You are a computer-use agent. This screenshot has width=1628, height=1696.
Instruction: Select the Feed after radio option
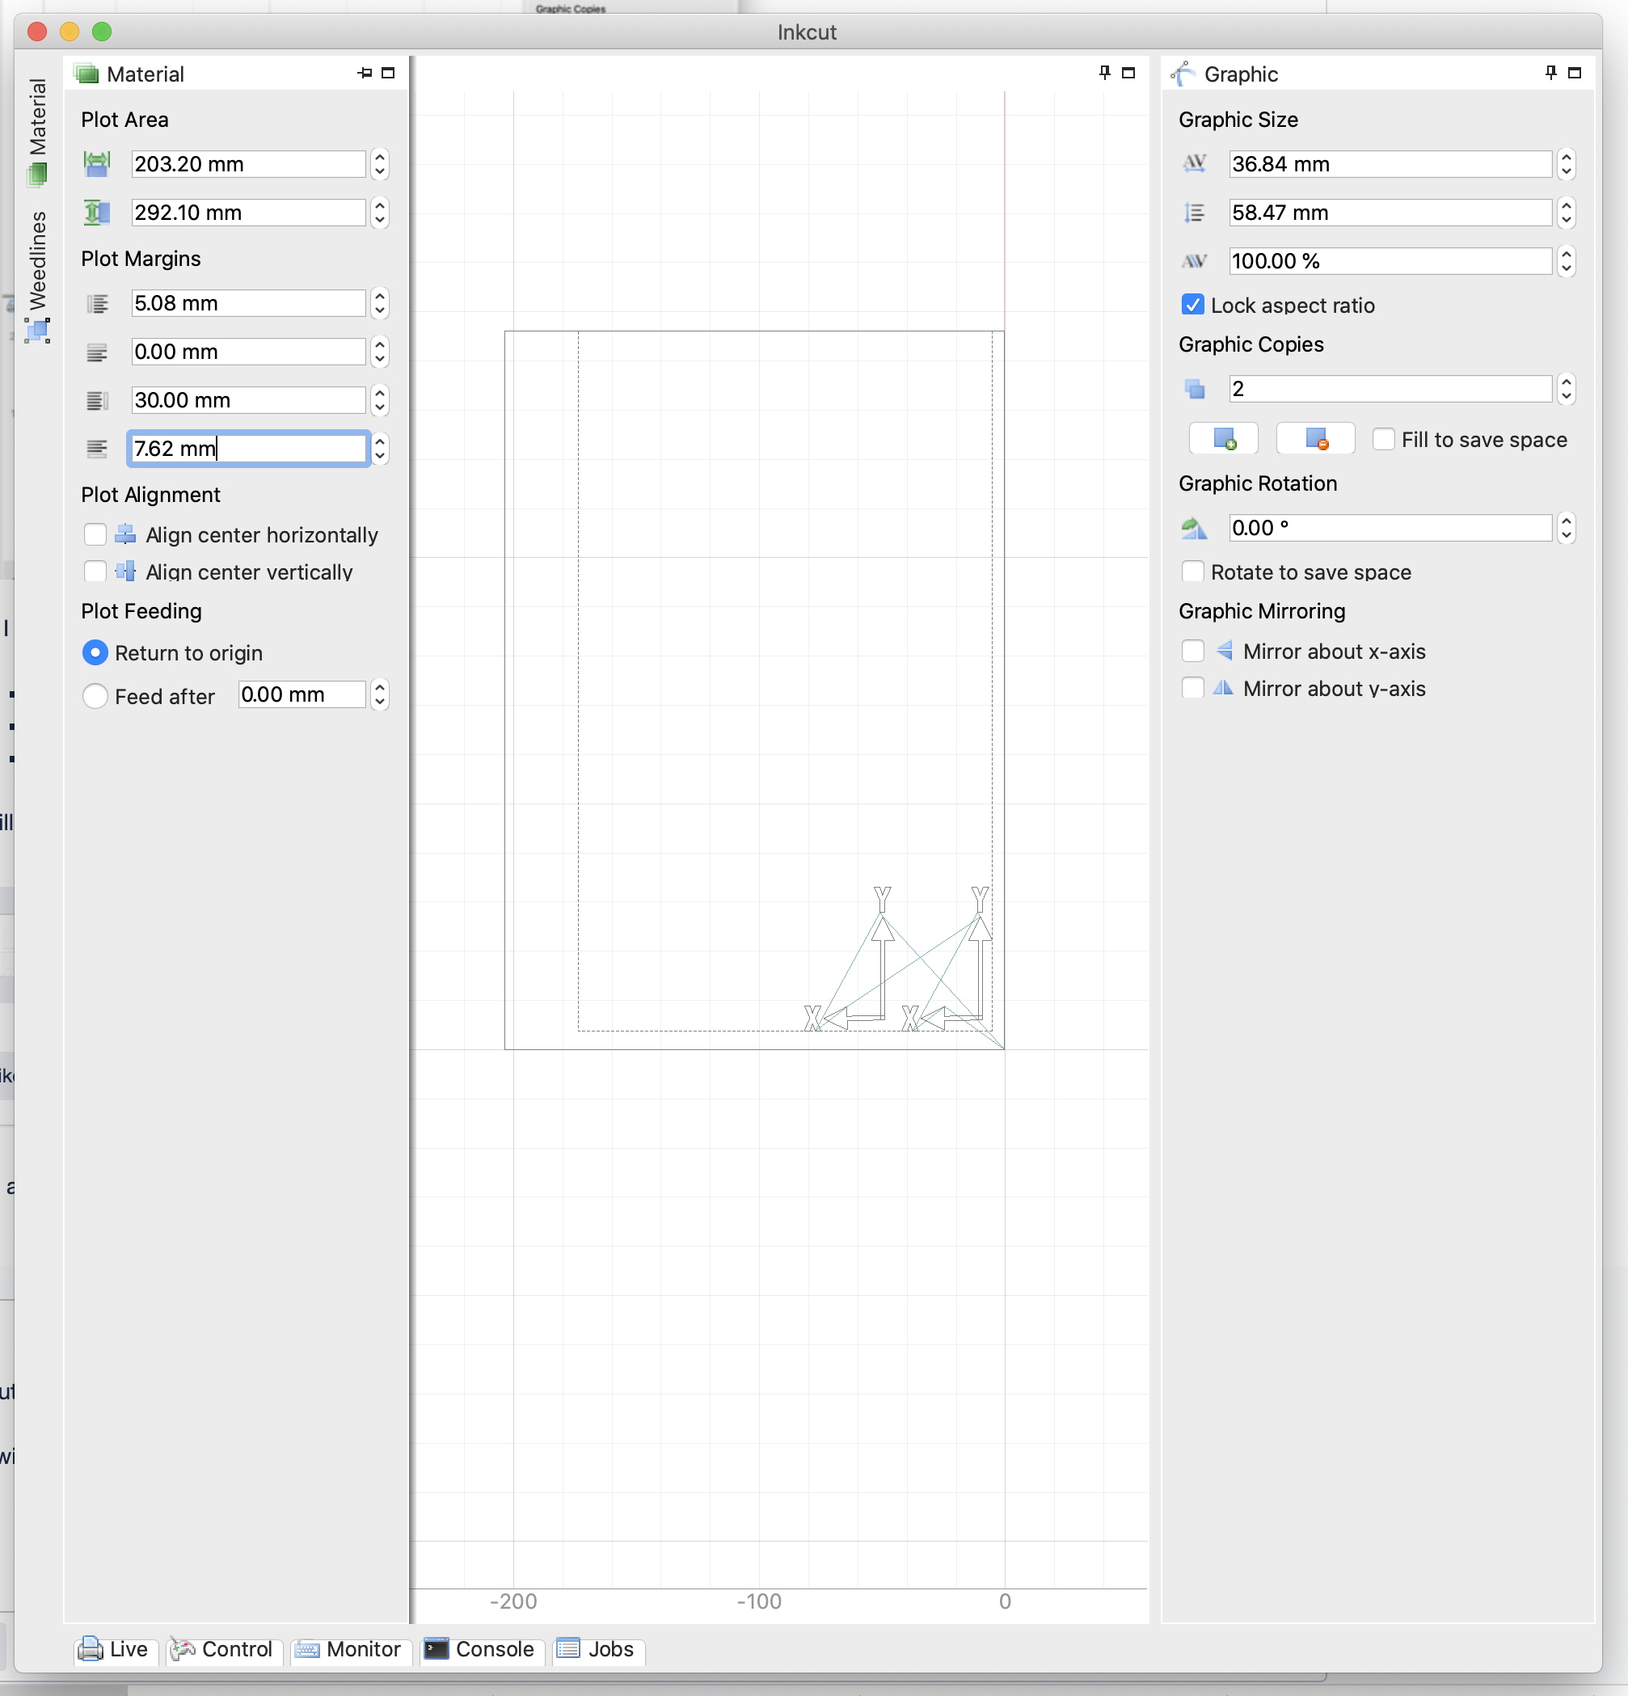[x=95, y=696]
